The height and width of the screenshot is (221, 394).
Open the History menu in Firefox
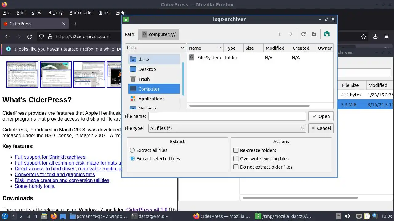coord(55,13)
